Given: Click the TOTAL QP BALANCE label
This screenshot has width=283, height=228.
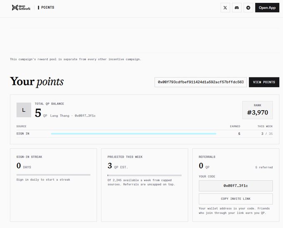Looking at the screenshot, I should tap(49, 104).
